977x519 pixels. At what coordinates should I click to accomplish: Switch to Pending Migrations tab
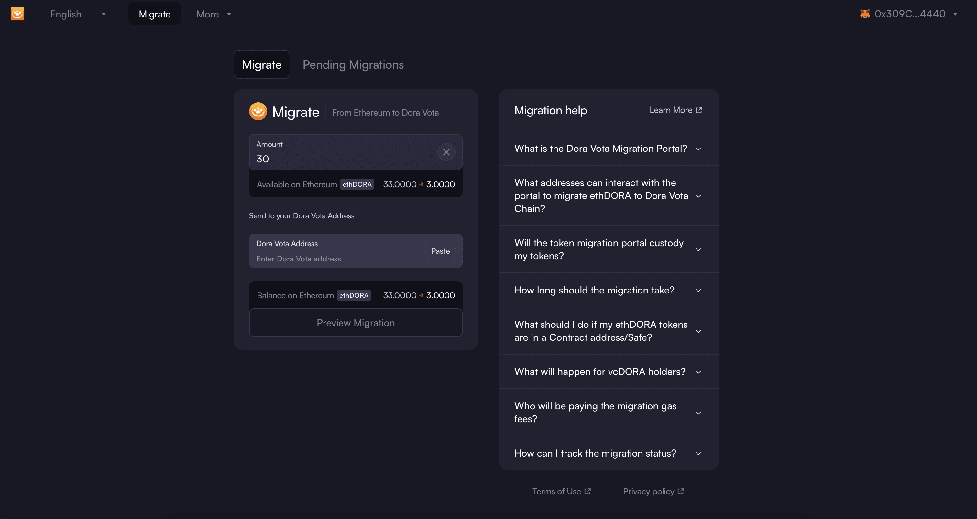click(x=353, y=64)
